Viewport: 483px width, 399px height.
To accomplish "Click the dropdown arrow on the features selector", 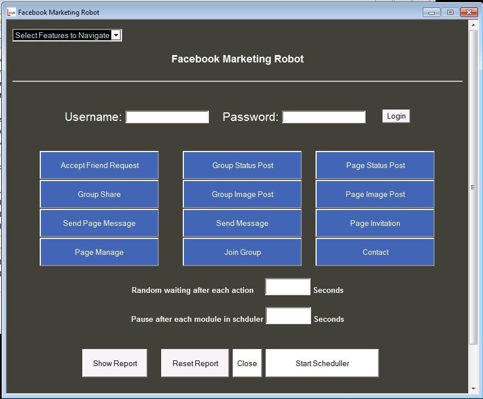I will (116, 35).
